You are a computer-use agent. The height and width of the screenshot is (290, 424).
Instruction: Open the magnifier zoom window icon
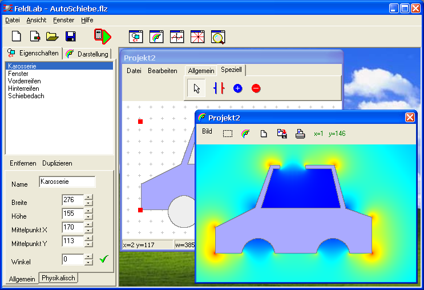pos(218,37)
